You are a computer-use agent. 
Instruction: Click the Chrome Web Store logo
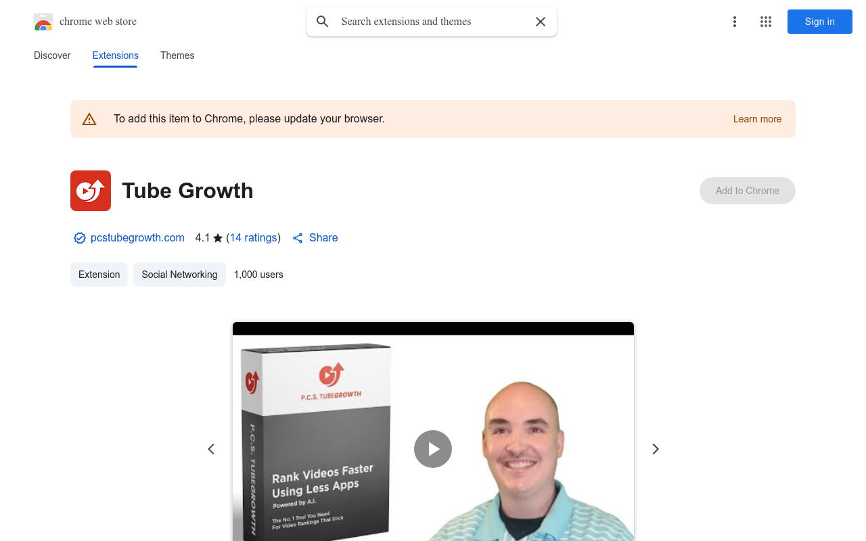[43, 22]
